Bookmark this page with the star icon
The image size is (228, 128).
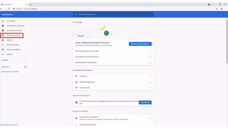[x=217, y=9]
